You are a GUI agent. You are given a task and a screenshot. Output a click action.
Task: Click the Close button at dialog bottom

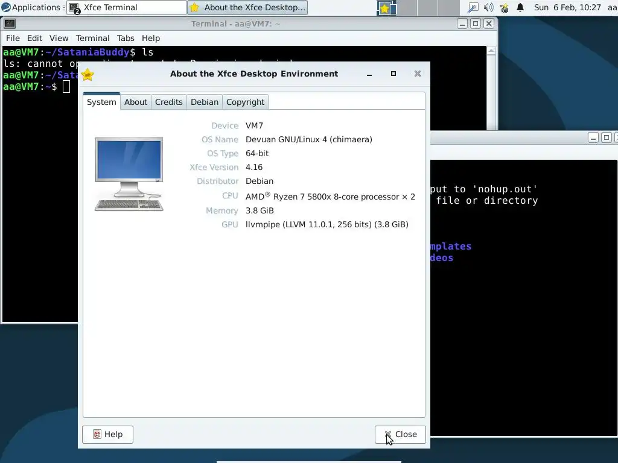(400, 434)
